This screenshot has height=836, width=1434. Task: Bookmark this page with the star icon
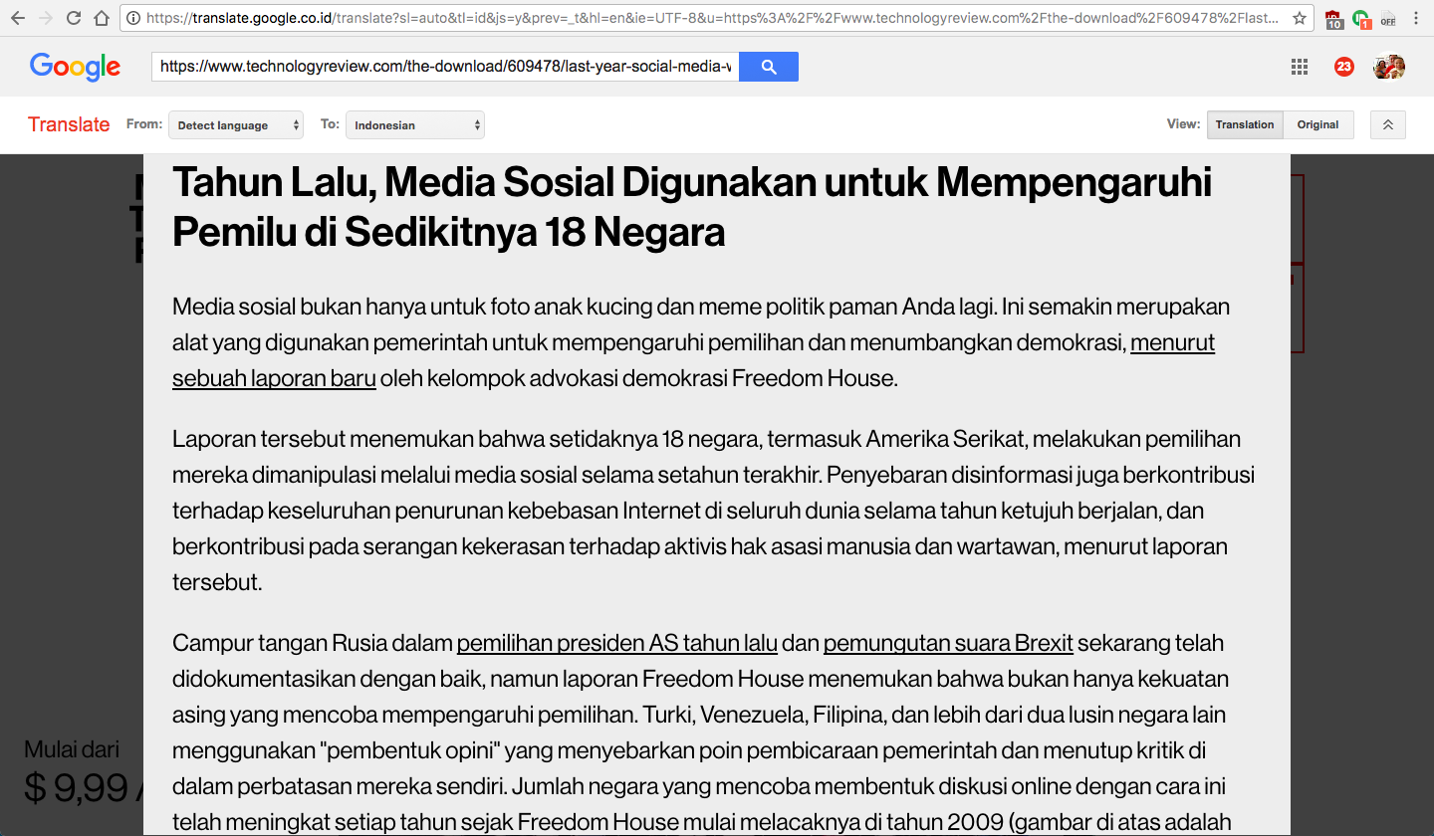[x=1299, y=18]
